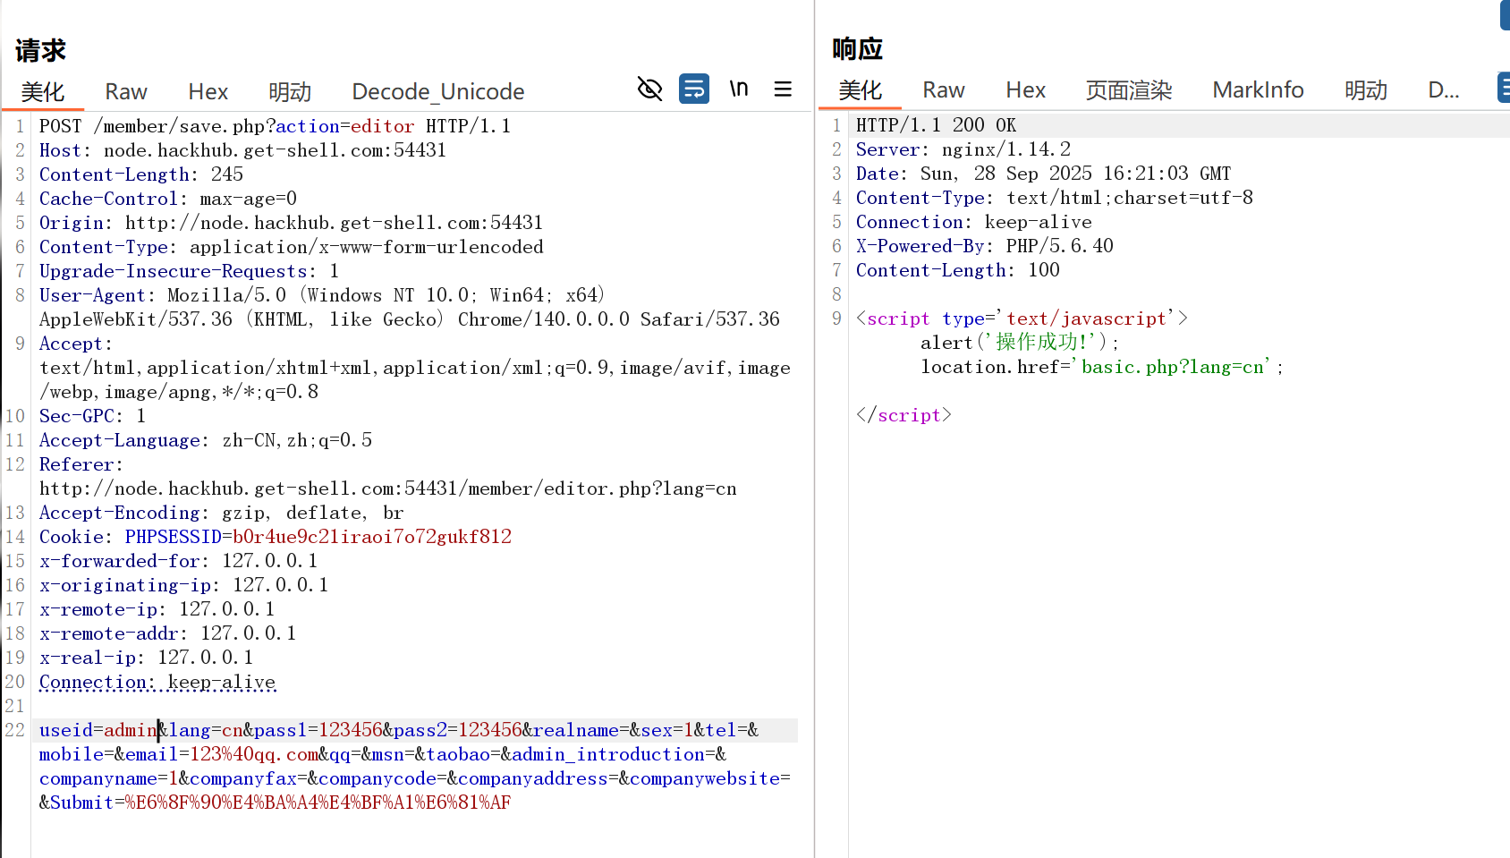Select the location.href basic.php?lang=cn line
The height and width of the screenshot is (858, 1510).
[x=1102, y=367]
